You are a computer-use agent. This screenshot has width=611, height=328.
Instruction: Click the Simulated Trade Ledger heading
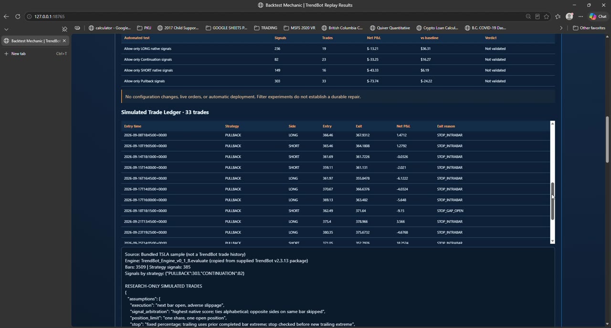pyautogui.click(x=165, y=112)
